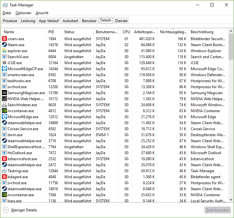This screenshot has height=218, width=234.
Task: Click the Edge icon of MicrosoftEdge.exe
Action: [x=4, y=117]
